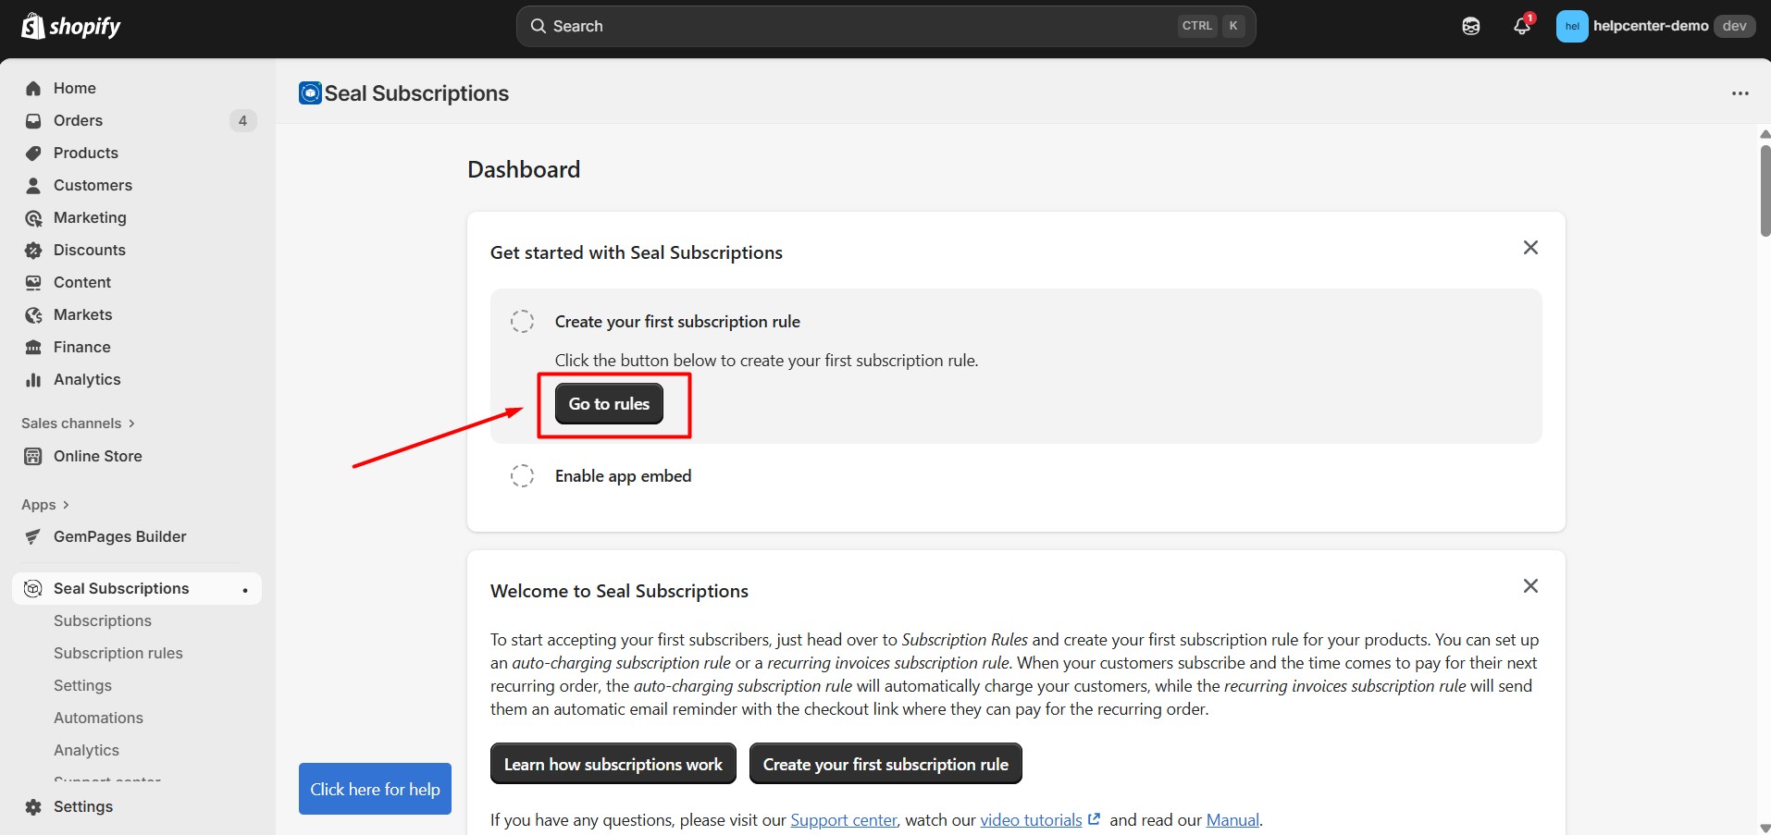
Task: Open the notifications bell
Action: pyautogui.click(x=1521, y=26)
